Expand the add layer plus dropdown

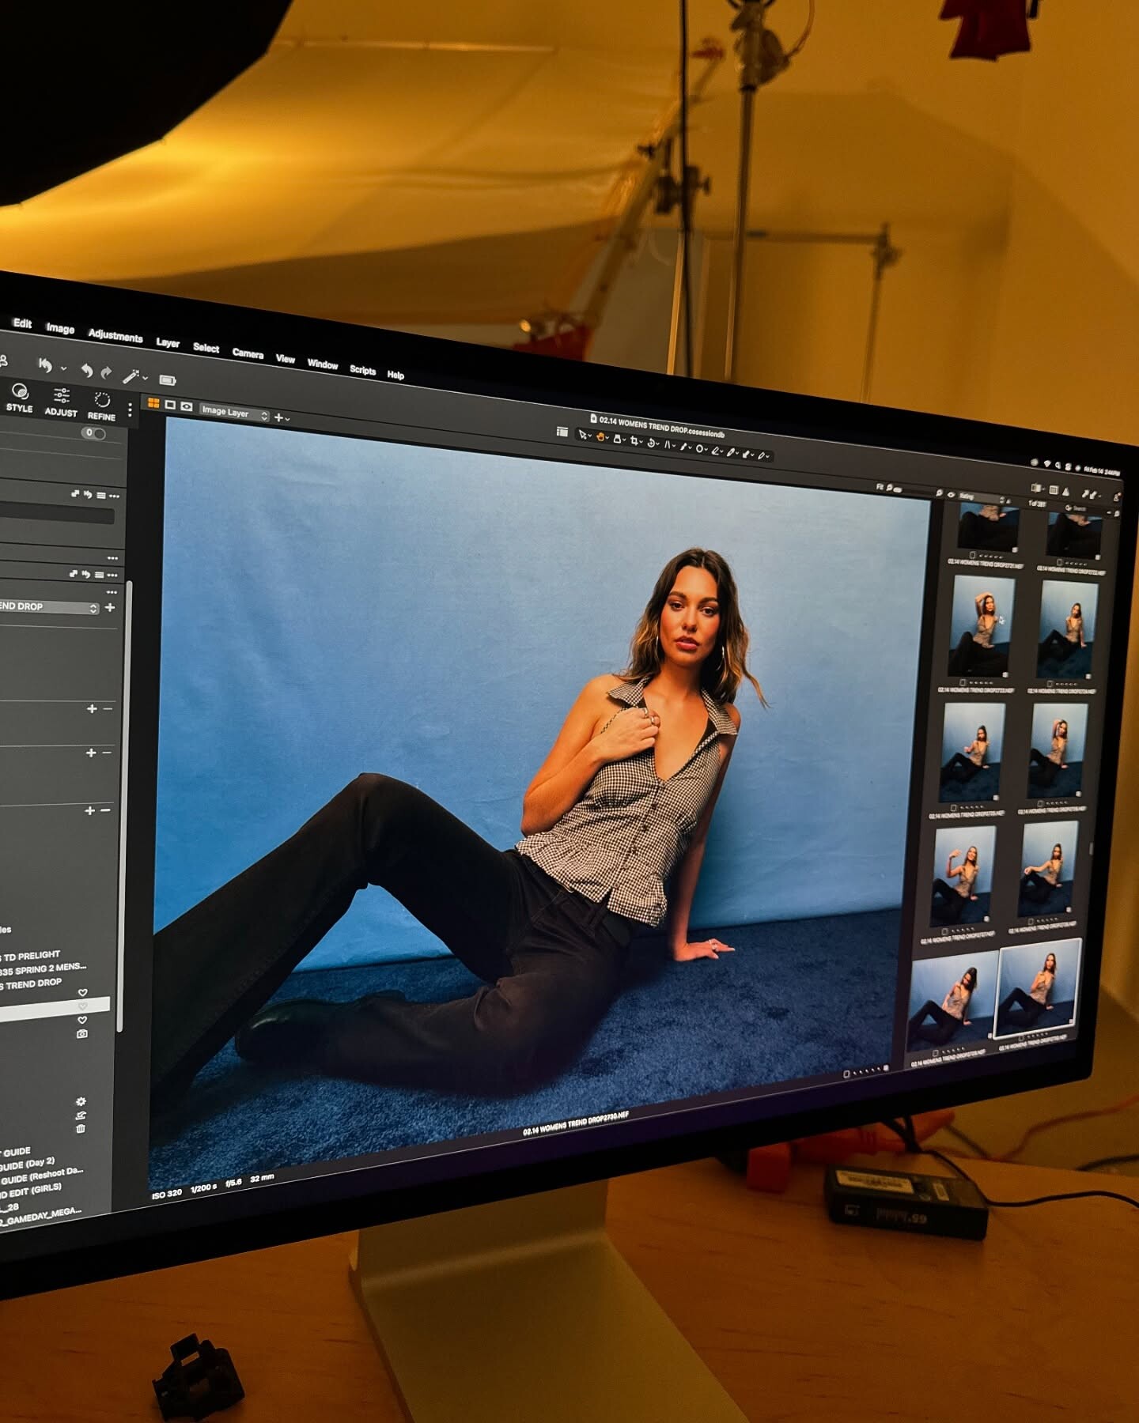click(282, 417)
